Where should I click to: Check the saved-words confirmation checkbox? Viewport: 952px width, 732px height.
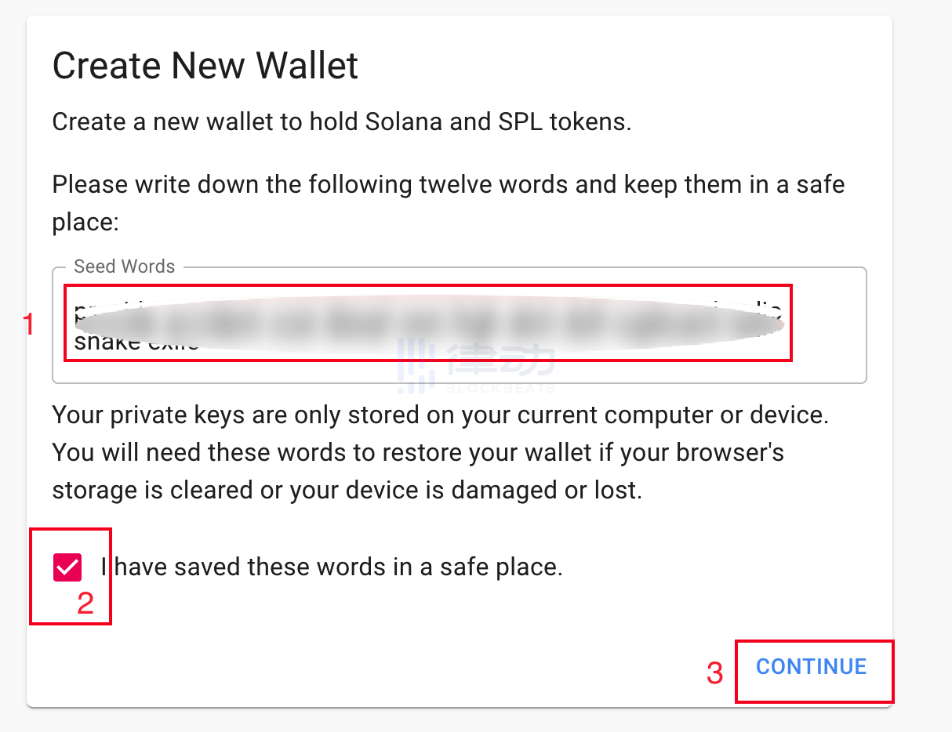pyautogui.click(x=67, y=567)
